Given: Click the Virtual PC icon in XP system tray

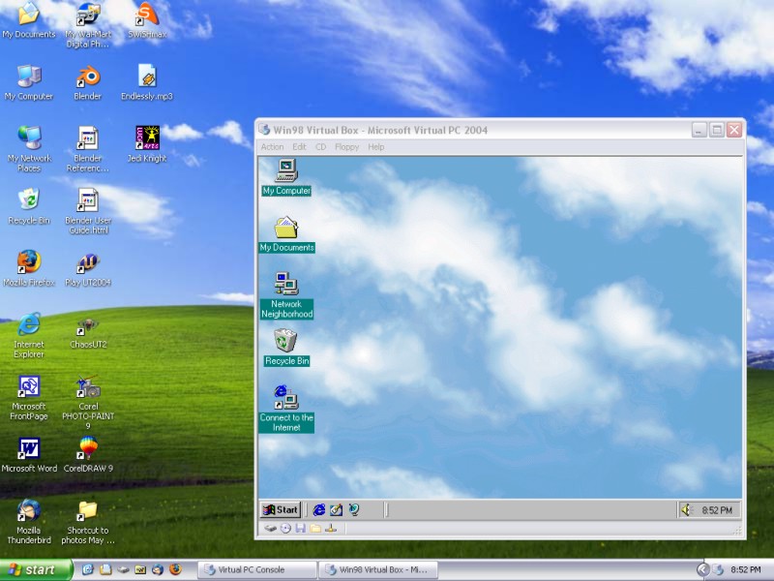Looking at the screenshot, I should point(718,569).
